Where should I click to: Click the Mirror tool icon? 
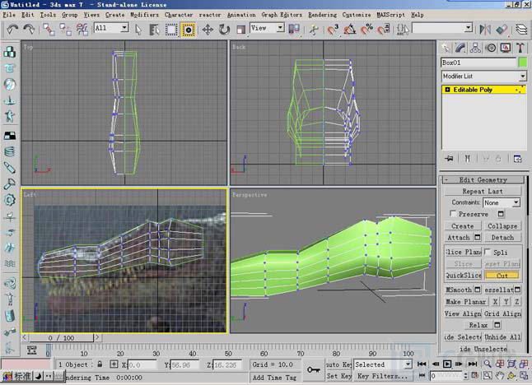click(485, 30)
